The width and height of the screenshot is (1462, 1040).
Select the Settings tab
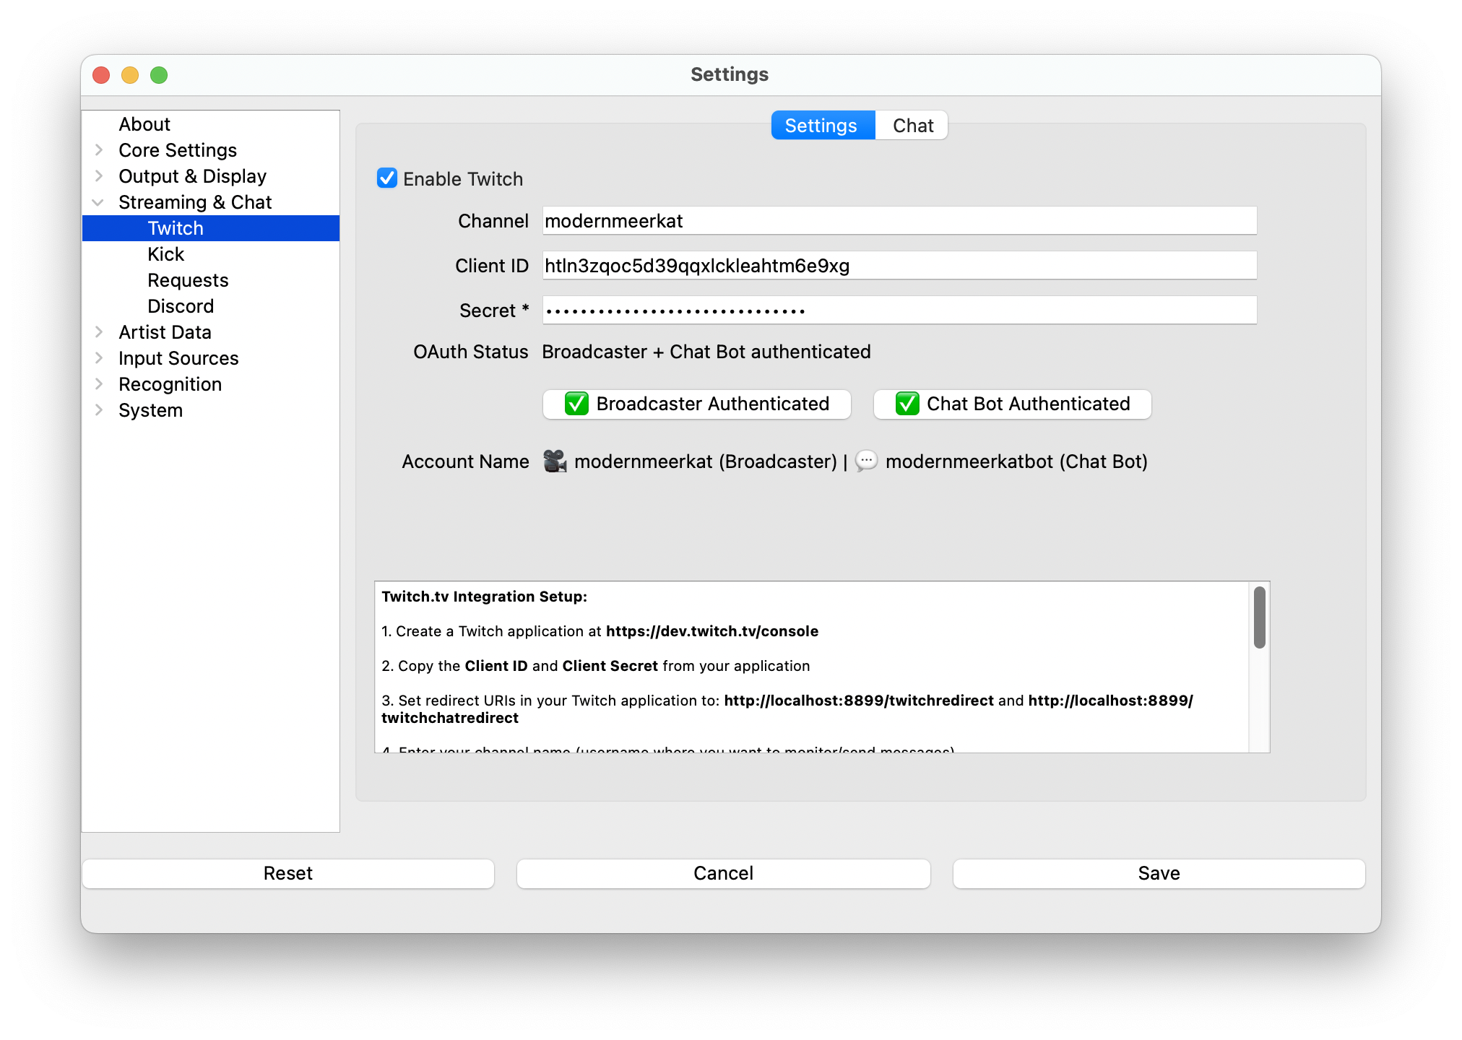[821, 125]
